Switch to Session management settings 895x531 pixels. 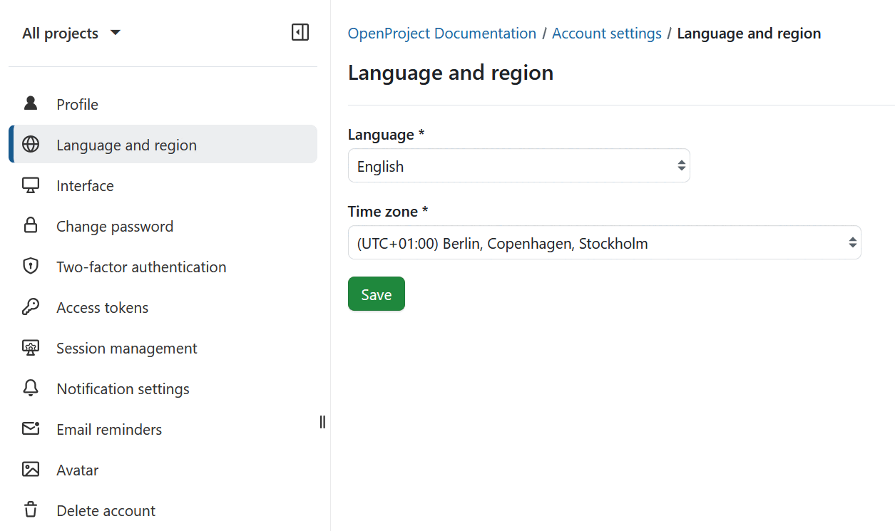point(126,347)
